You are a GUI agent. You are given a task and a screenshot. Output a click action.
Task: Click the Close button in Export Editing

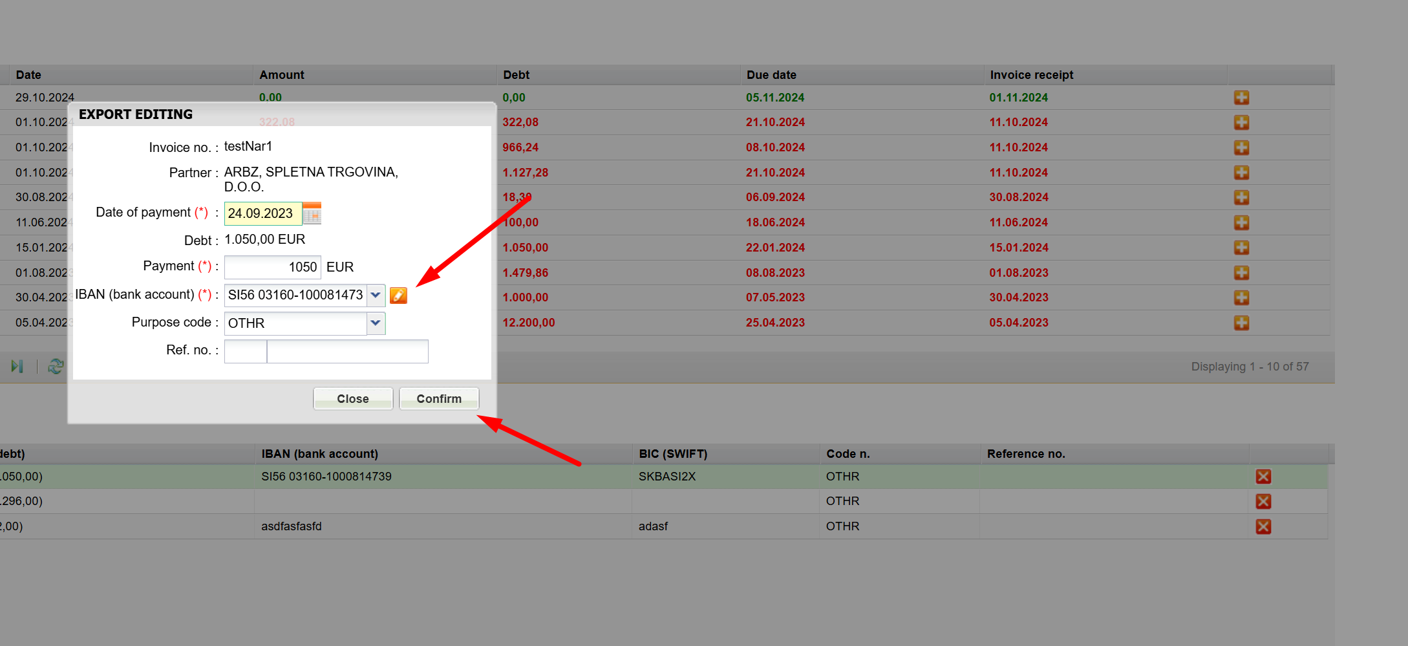point(353,399)
